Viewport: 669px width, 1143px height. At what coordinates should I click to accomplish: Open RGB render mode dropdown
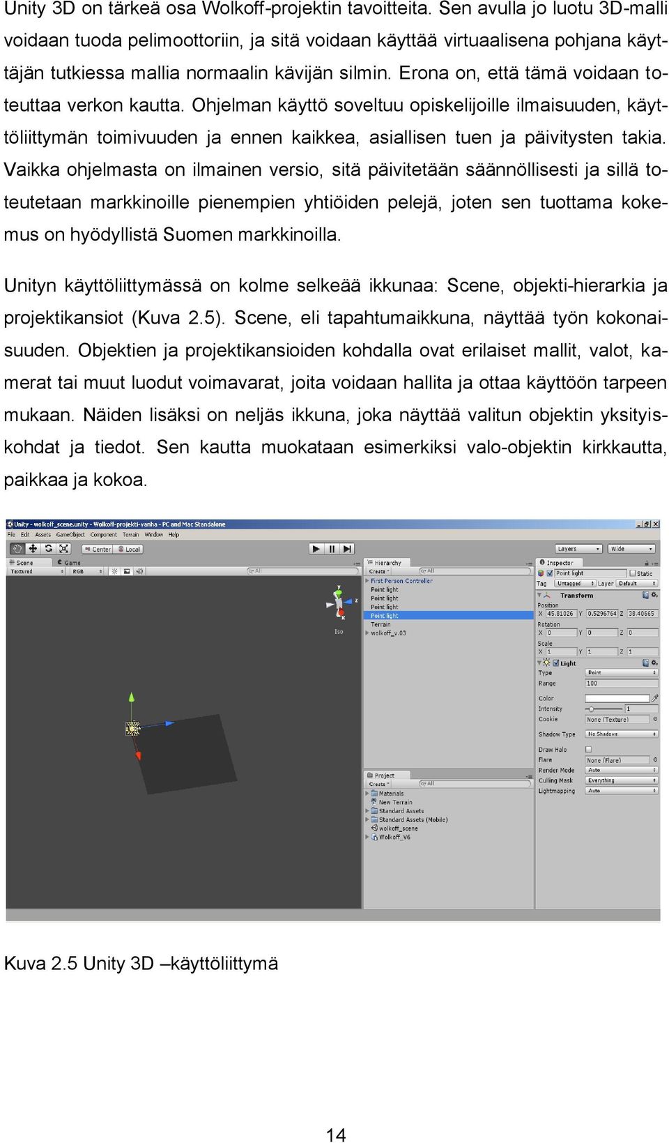[x=87, y=571]
